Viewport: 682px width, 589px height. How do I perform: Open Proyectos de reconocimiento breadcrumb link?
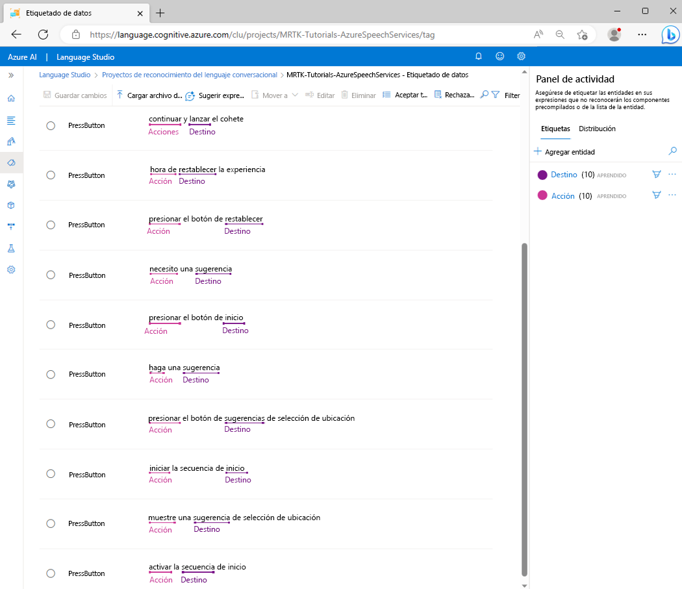[190, 75]
